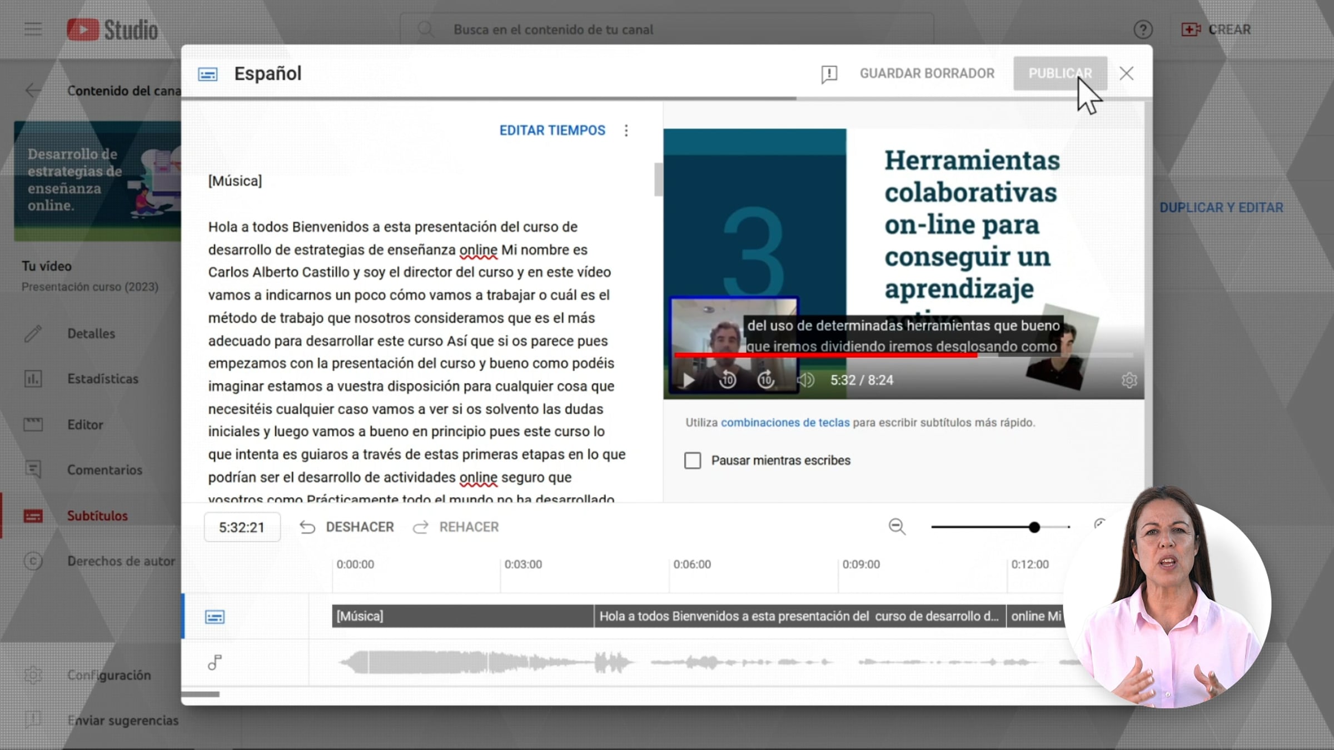
Task: Open the player settings gear
Action: click(1129, 381)
